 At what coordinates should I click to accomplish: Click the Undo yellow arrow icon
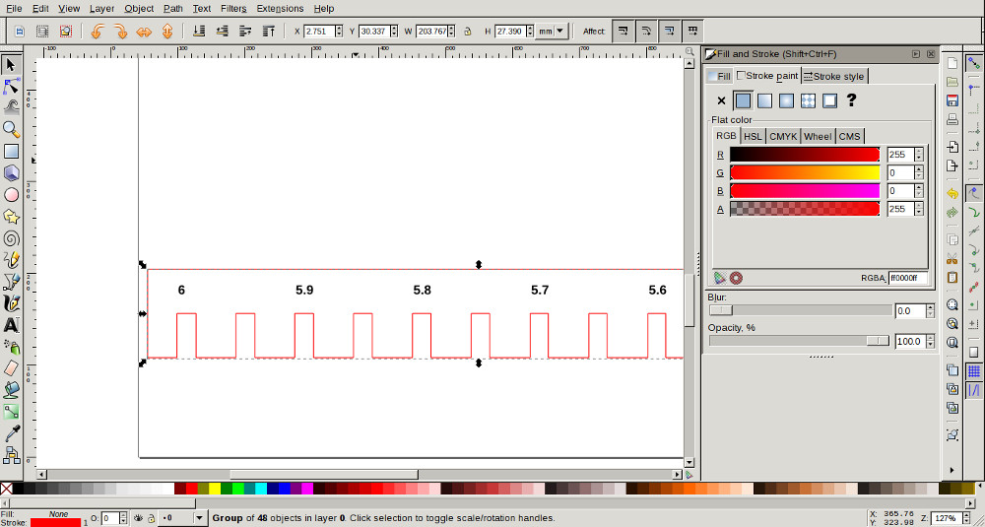pos(952,194)
